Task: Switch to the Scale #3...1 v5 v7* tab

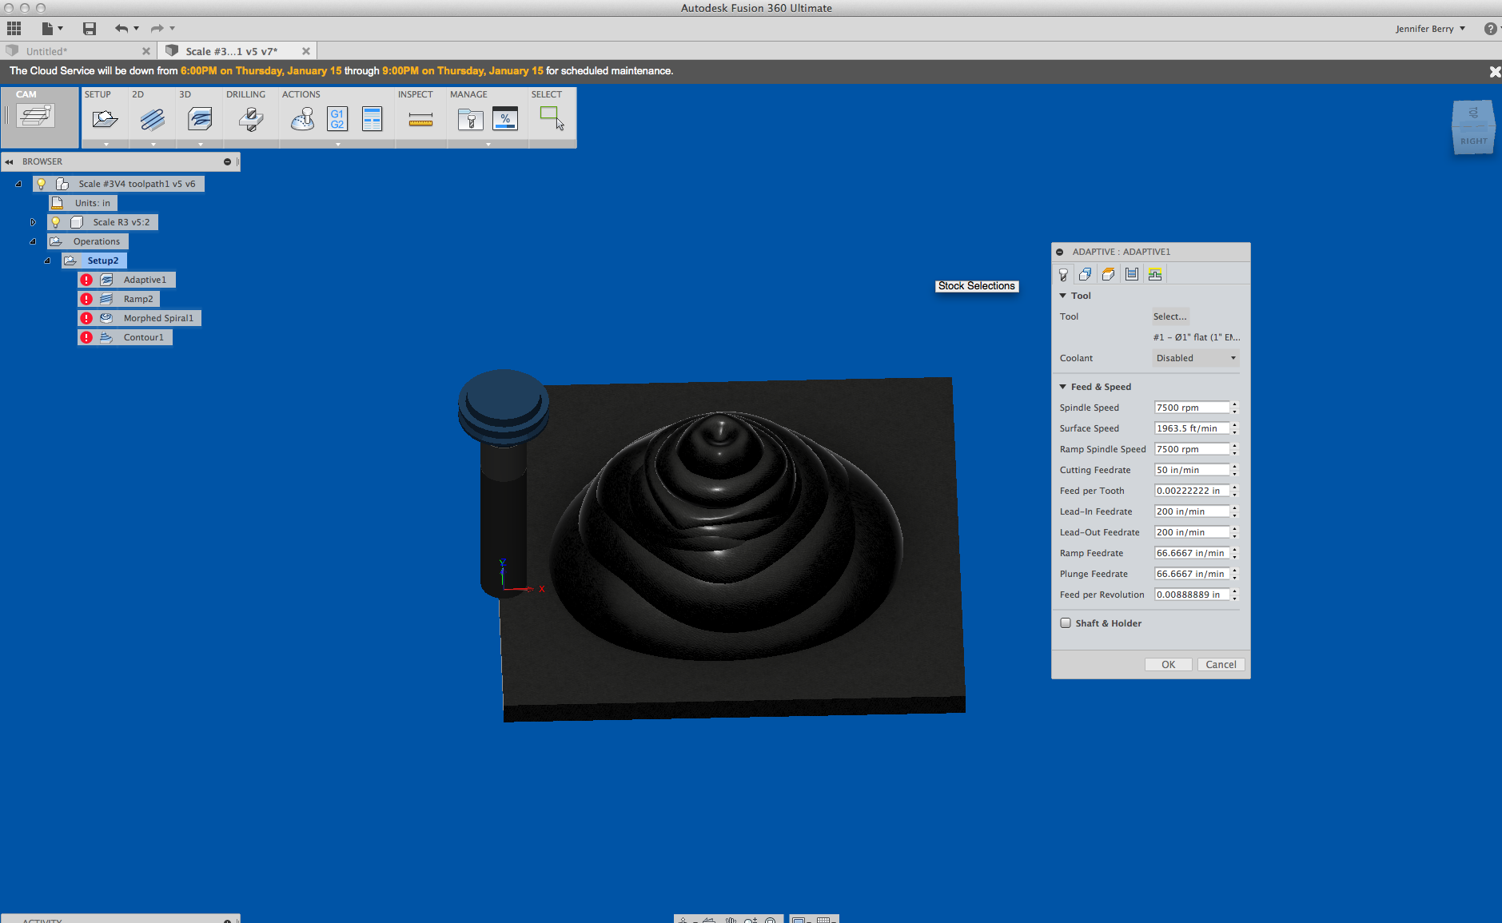Action: [232, 52]
